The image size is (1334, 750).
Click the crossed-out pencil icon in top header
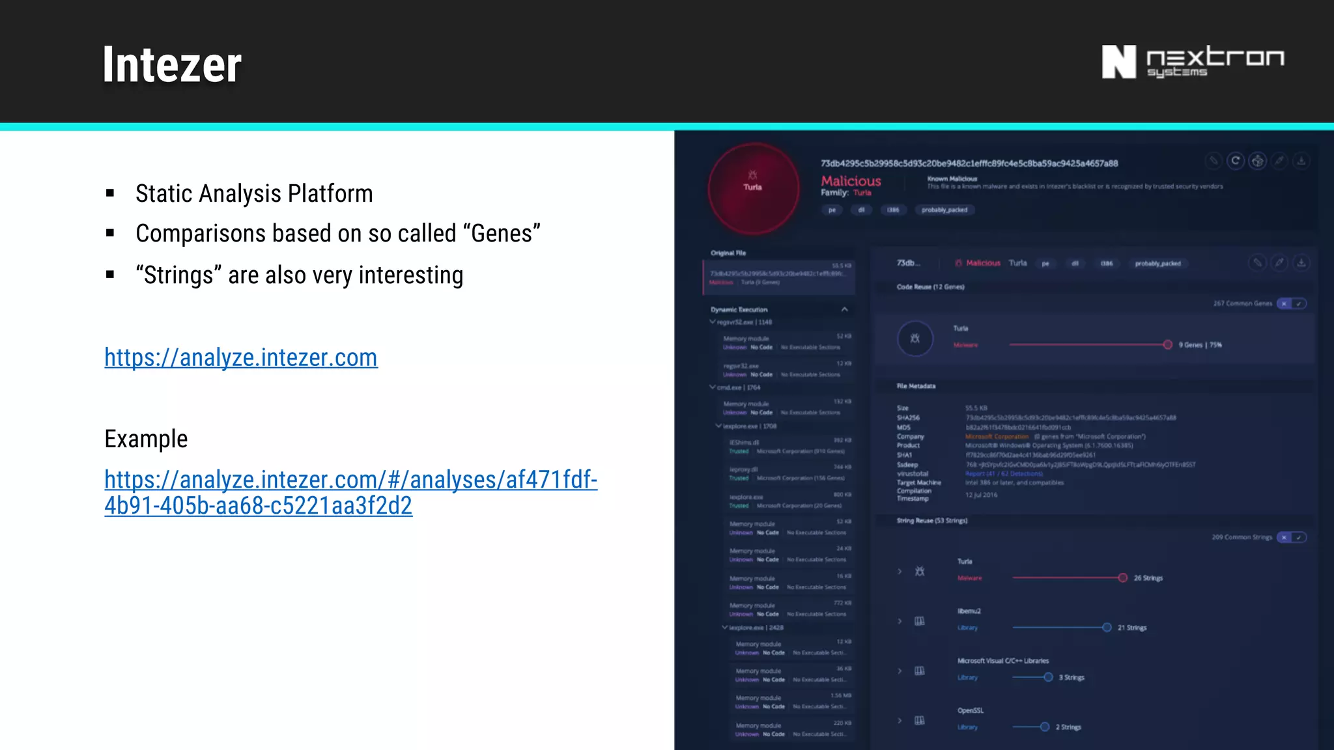click(x=1213, y=161)
